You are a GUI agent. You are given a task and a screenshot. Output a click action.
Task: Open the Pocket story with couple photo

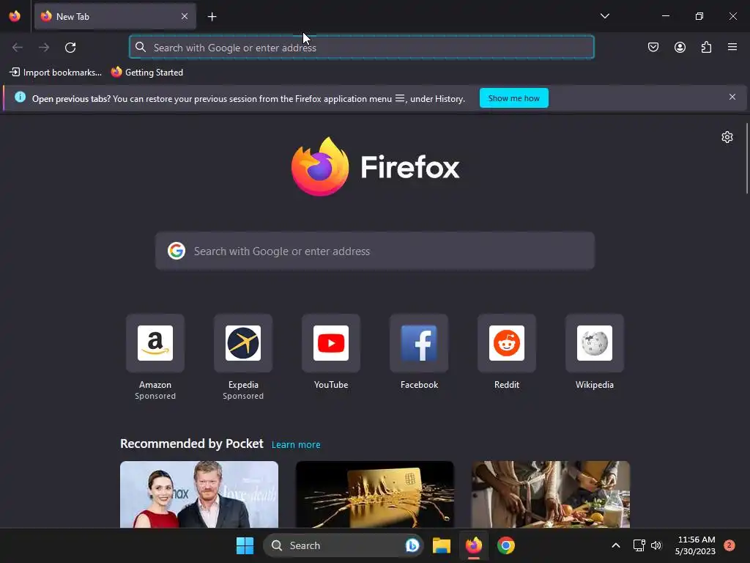click(199, 494)
